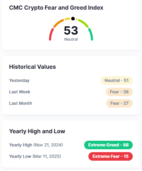142x171 pixels.
Task: Click the Extreme Greed - 88 badge
Action: [108, 145]
